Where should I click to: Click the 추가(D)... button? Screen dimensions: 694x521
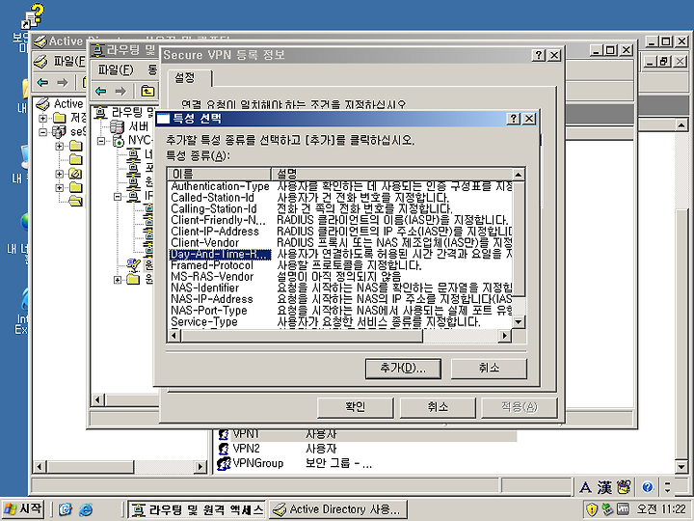(403, 369)
